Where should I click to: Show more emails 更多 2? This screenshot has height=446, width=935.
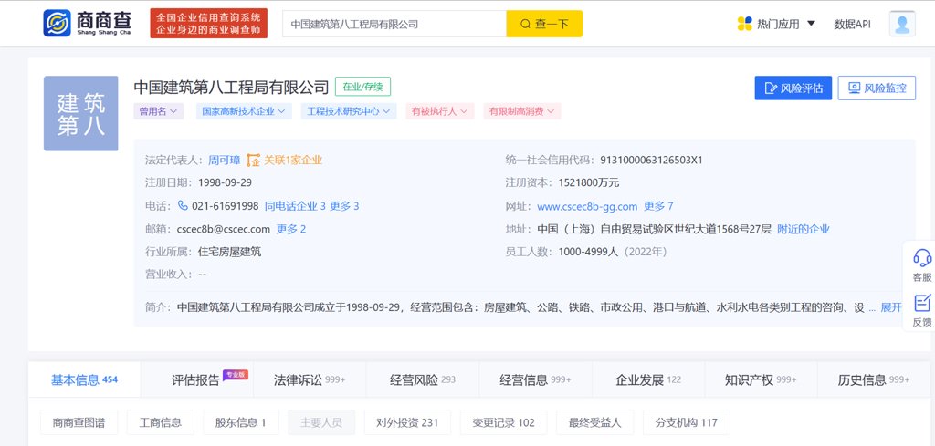(x=291, y=229)
